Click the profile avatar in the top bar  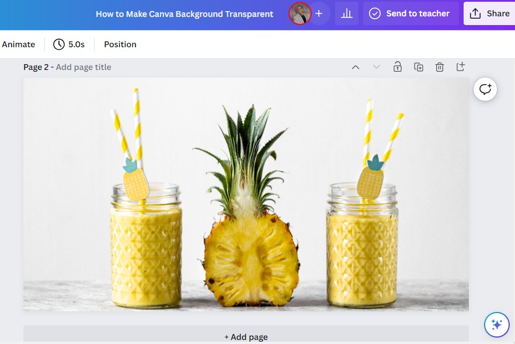(x=300, y=13)
